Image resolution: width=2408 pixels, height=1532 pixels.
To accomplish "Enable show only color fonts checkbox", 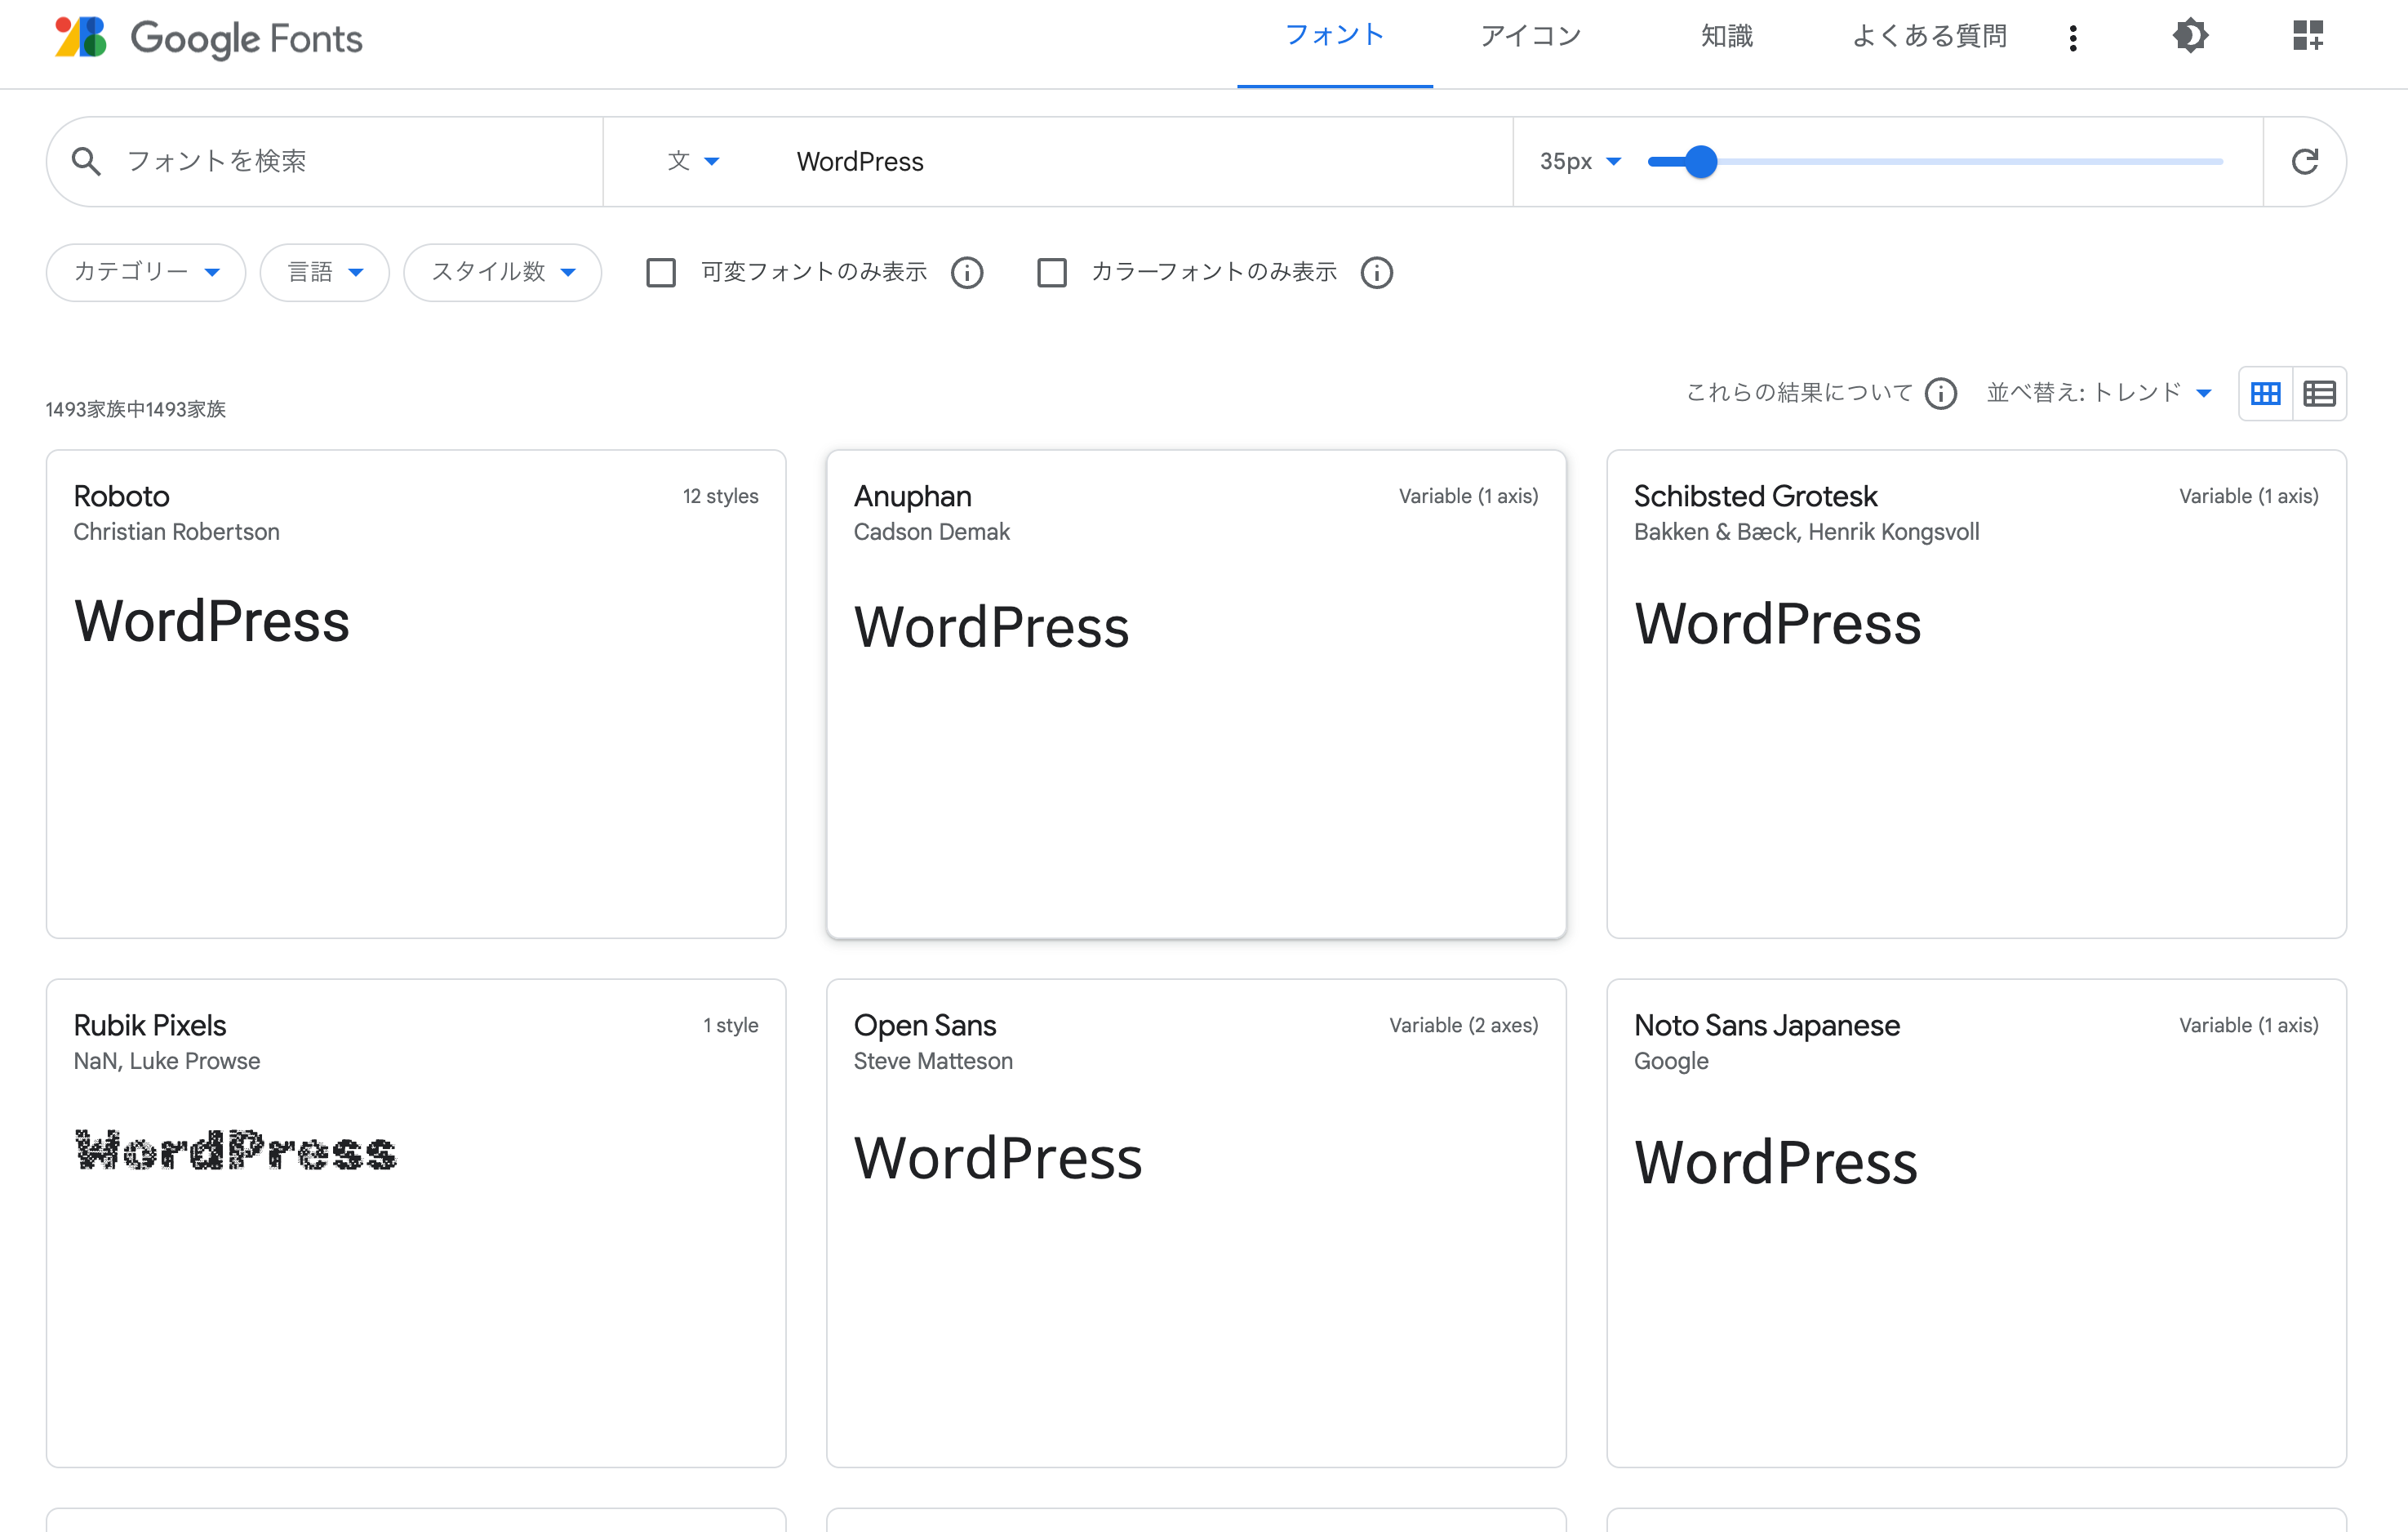I will pos(1052,272).
